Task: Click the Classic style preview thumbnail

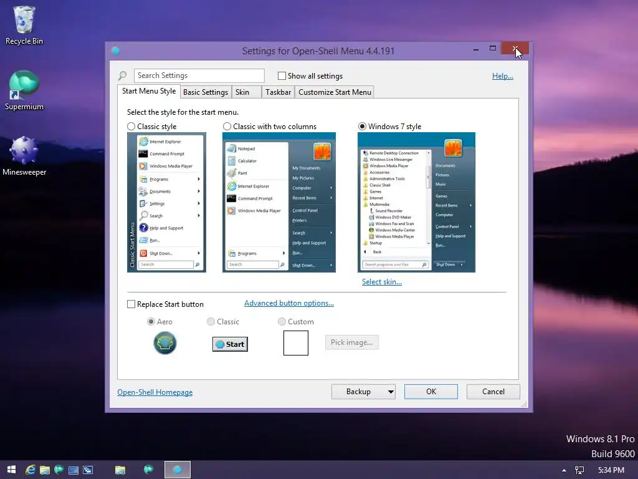Action: coord(166,203)
